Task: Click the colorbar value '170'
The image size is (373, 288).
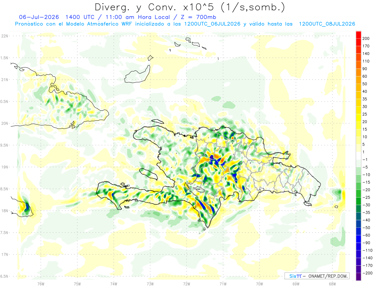Action: [366, 46]
